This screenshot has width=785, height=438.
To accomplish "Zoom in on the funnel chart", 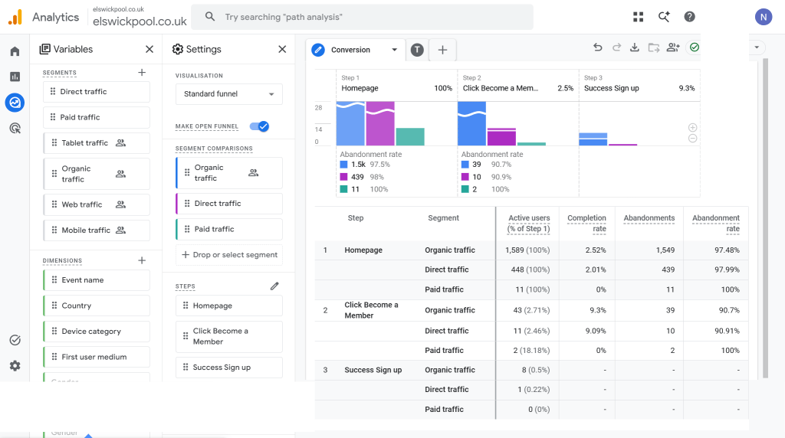I will point(692,128).
